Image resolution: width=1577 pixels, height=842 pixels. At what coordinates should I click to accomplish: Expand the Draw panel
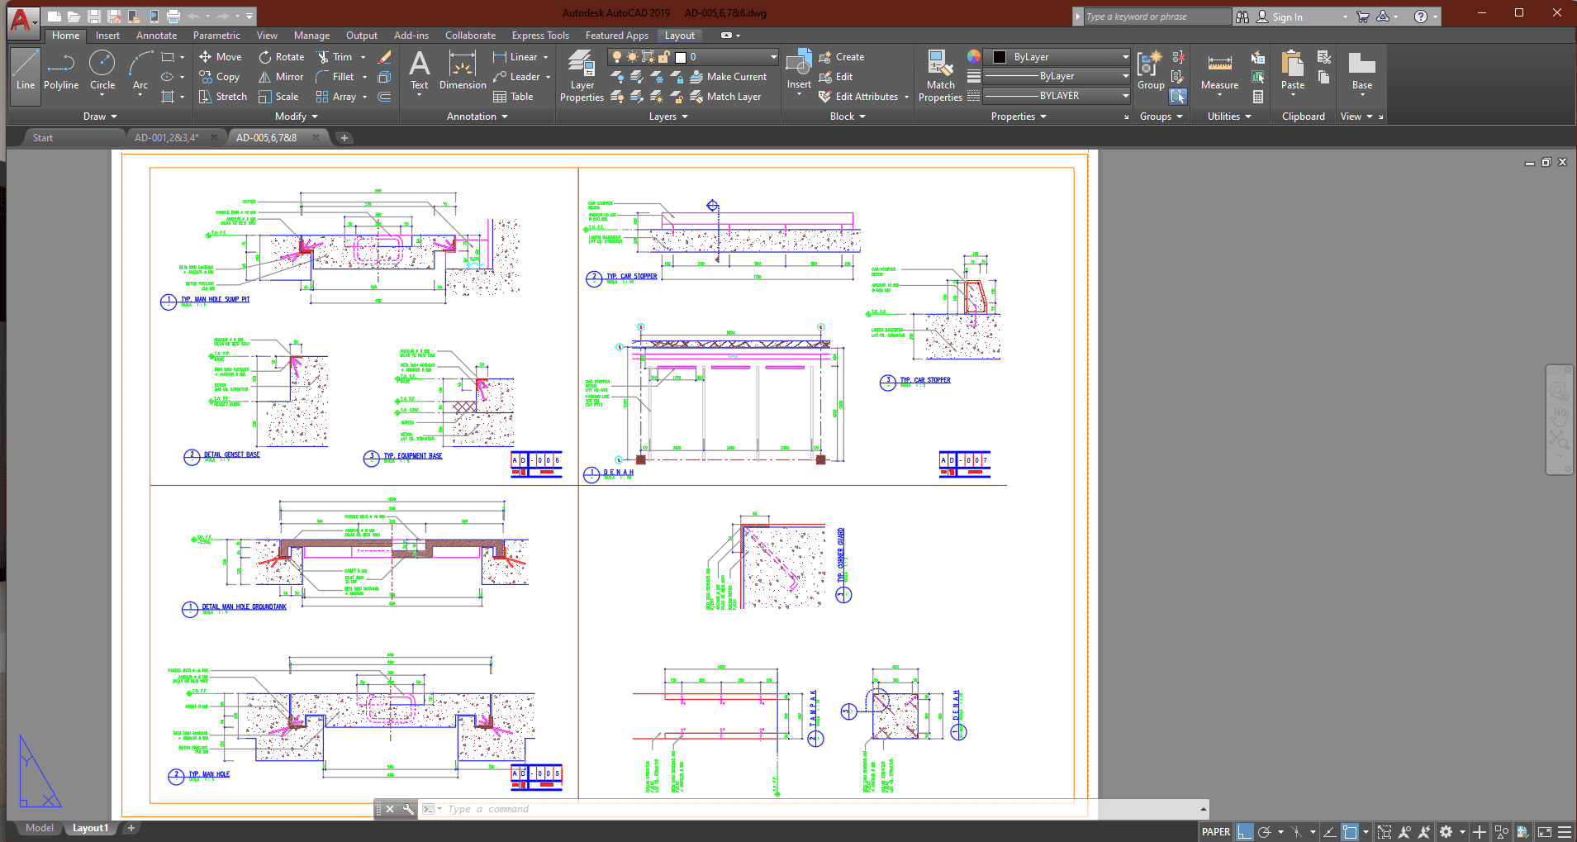pyautogui.click(x=100, y=117)
